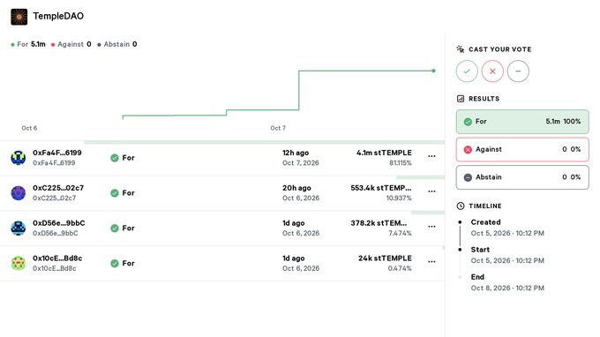Select the Abstain result bar

522,177
